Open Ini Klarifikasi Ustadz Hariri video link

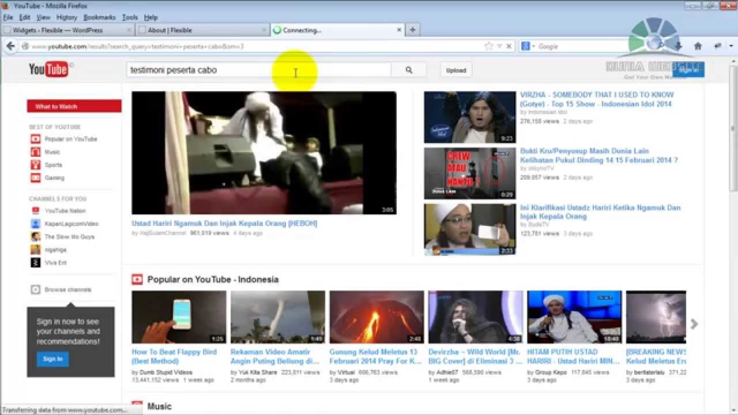click(600, 212)
